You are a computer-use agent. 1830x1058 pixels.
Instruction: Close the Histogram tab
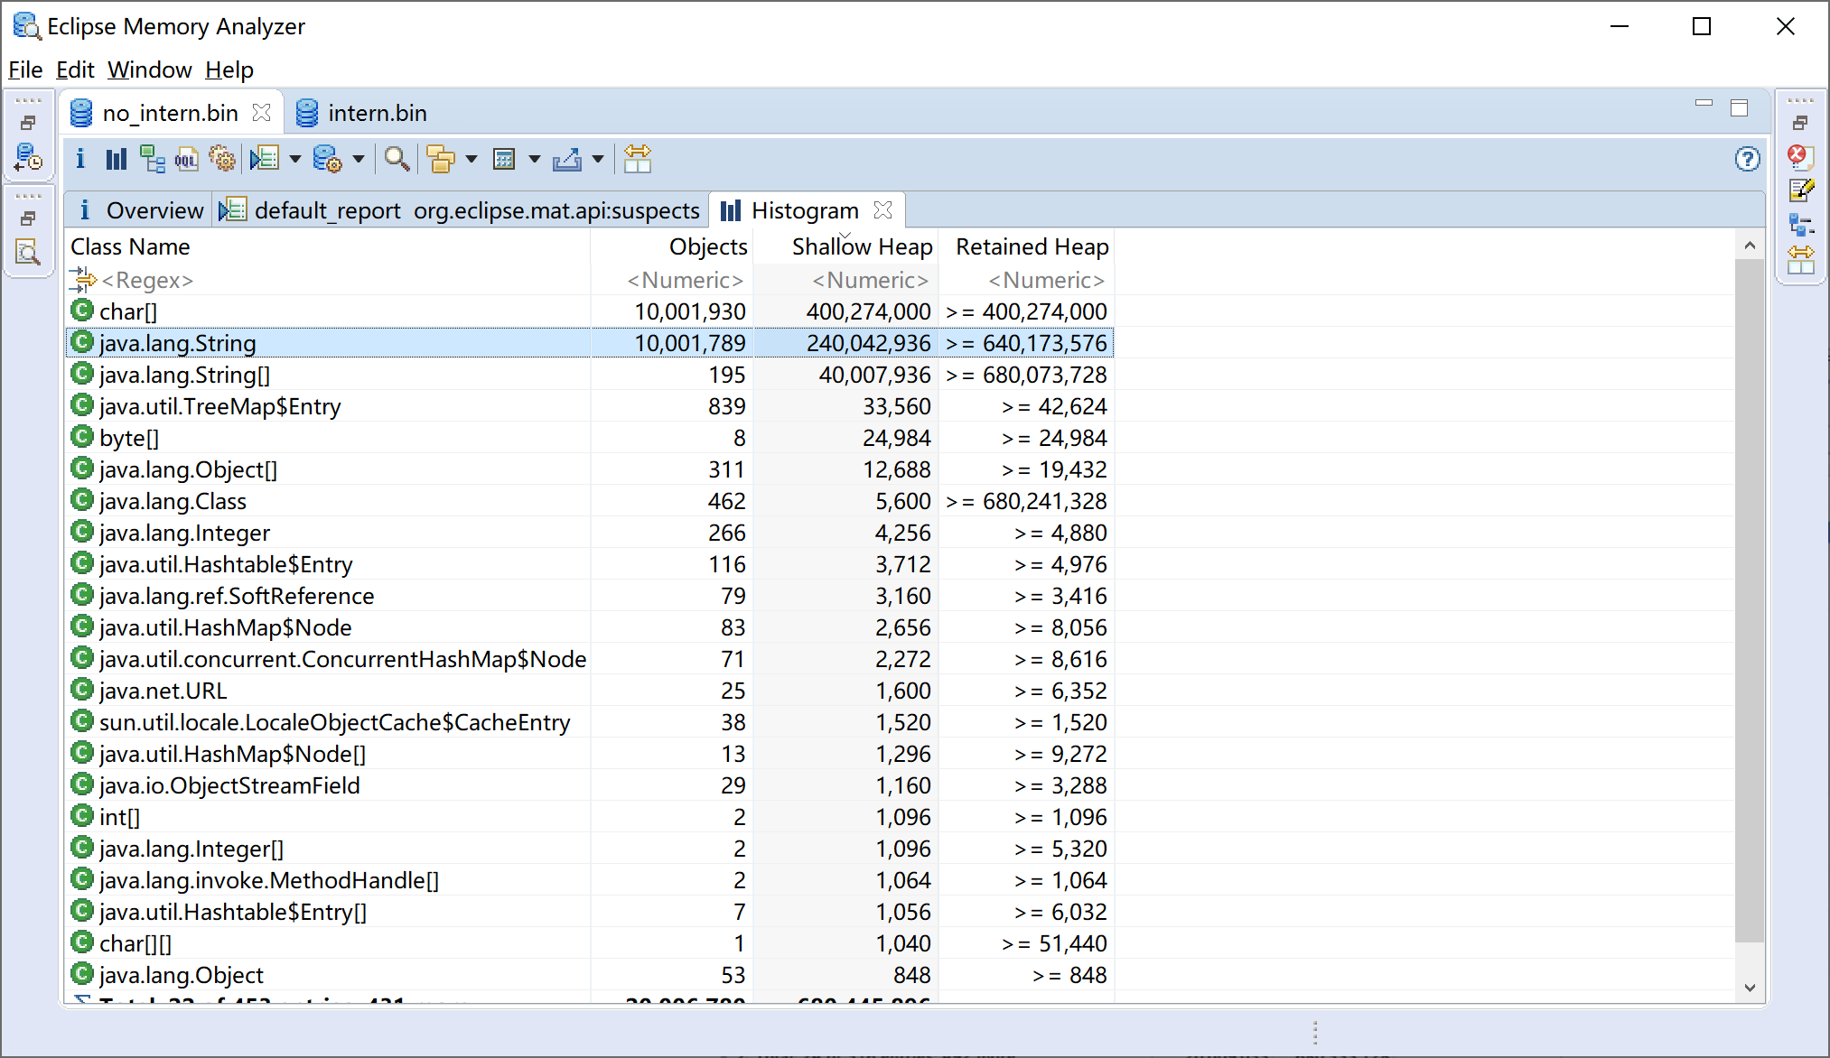point(882,209)
